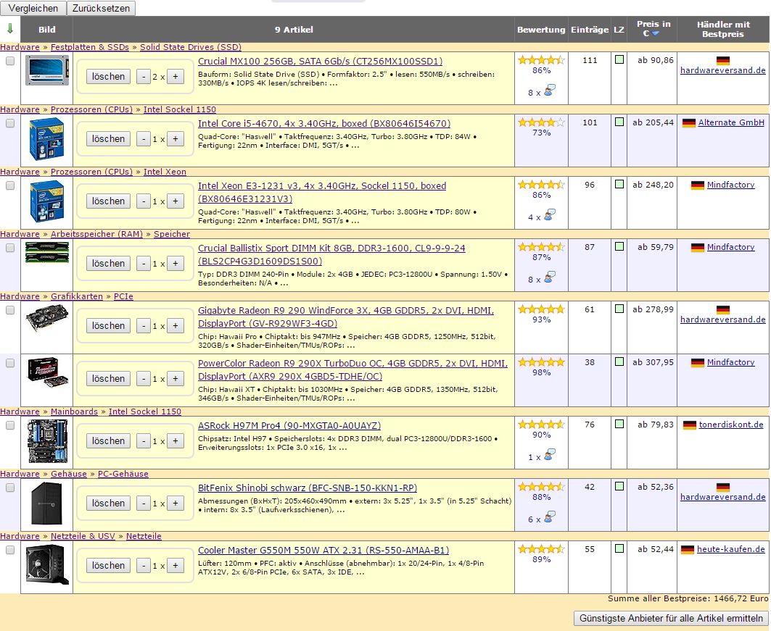Check the box for Cooler Master G550M
Image resolution: width=771 pixels, height=631 pixels.
[x=10, y=550]
